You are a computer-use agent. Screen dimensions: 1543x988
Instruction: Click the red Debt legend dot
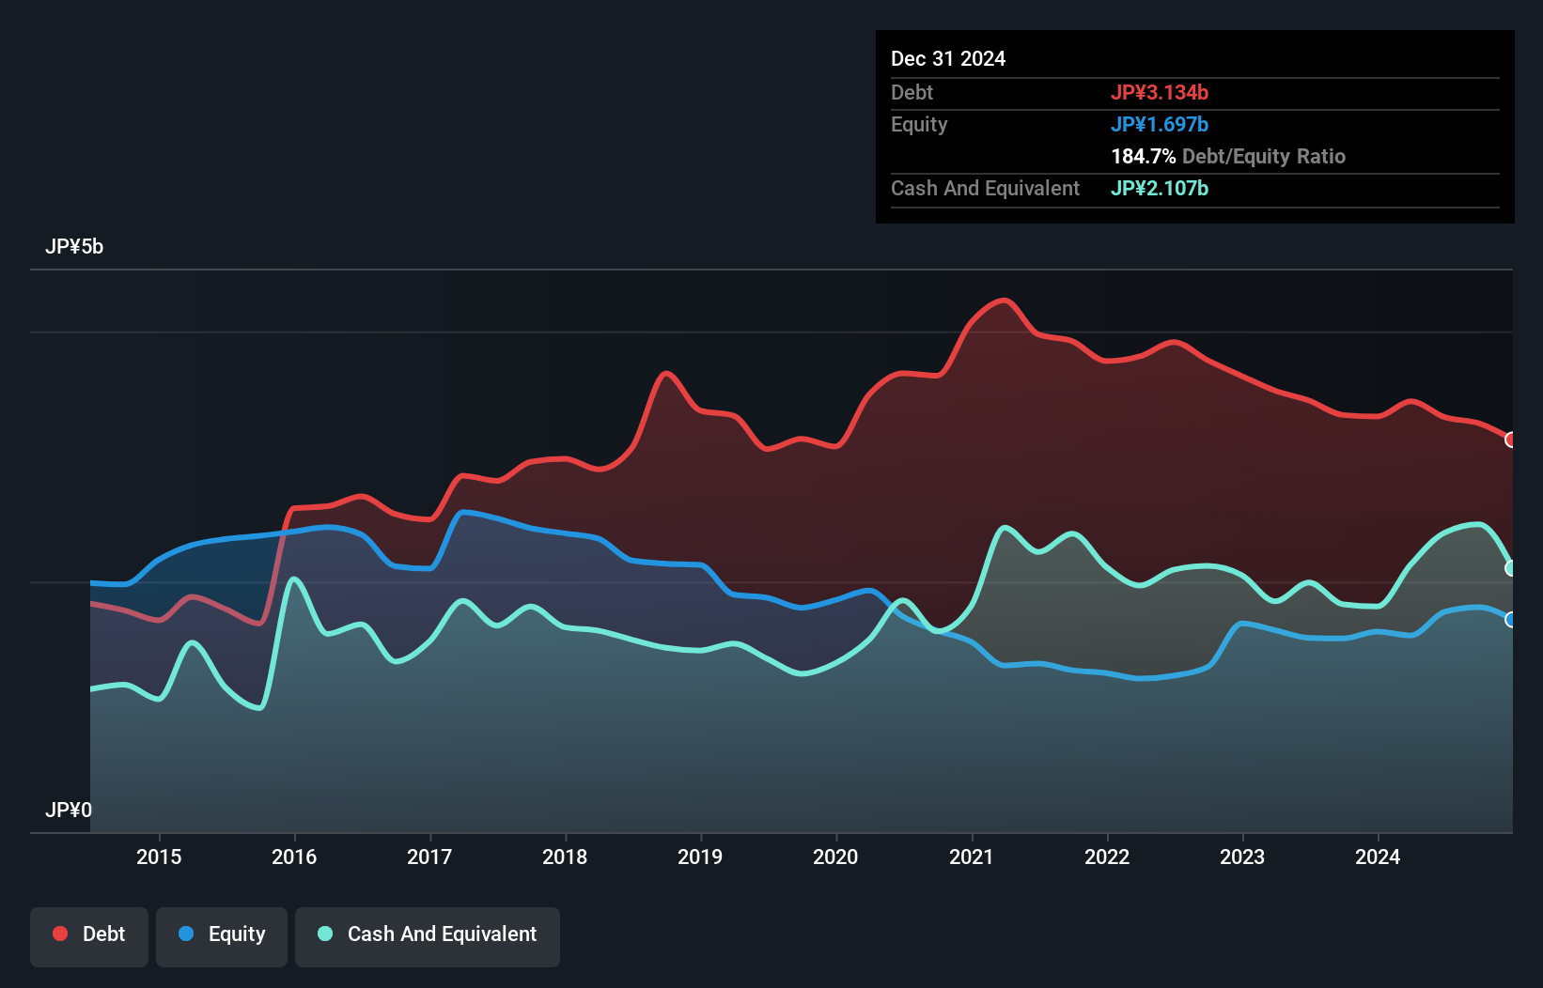tap(60, 934)
